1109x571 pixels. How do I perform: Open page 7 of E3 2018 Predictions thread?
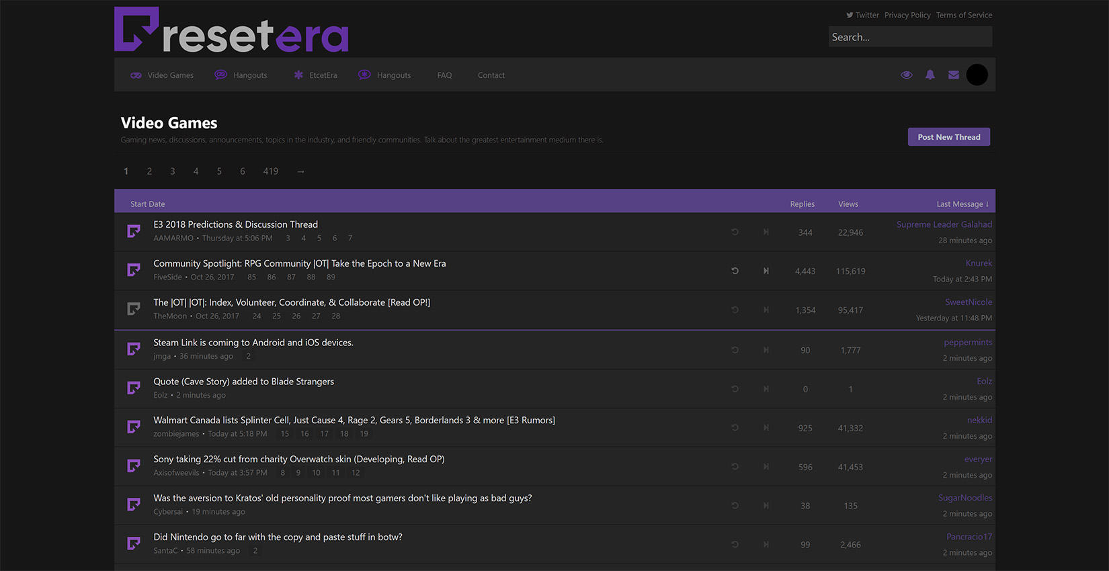pos(350,238)
